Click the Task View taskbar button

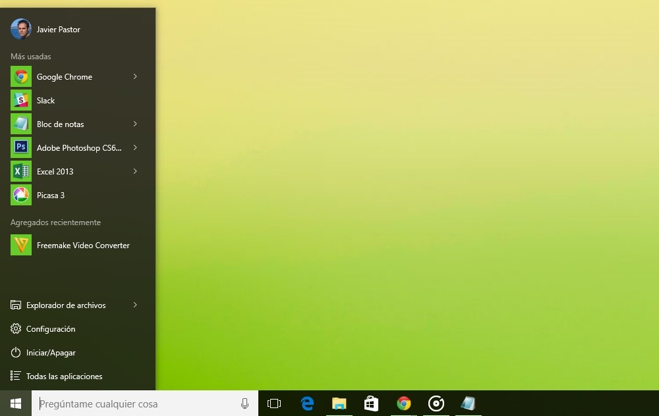[274, 403]
